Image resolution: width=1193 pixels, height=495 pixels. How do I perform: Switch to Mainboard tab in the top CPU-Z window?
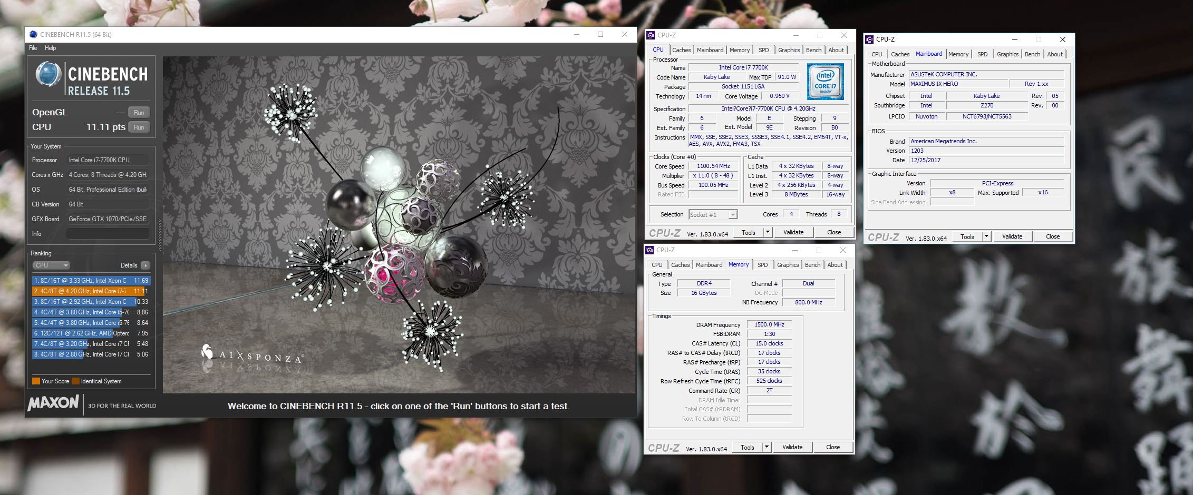coord(710,50)
